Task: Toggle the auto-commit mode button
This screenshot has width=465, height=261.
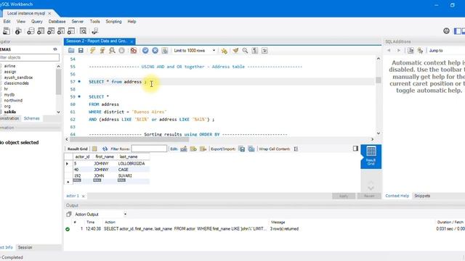Action: [165, 51]
